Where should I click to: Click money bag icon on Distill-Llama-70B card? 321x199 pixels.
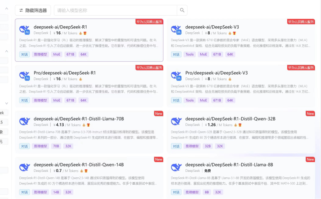pos(84,125)
